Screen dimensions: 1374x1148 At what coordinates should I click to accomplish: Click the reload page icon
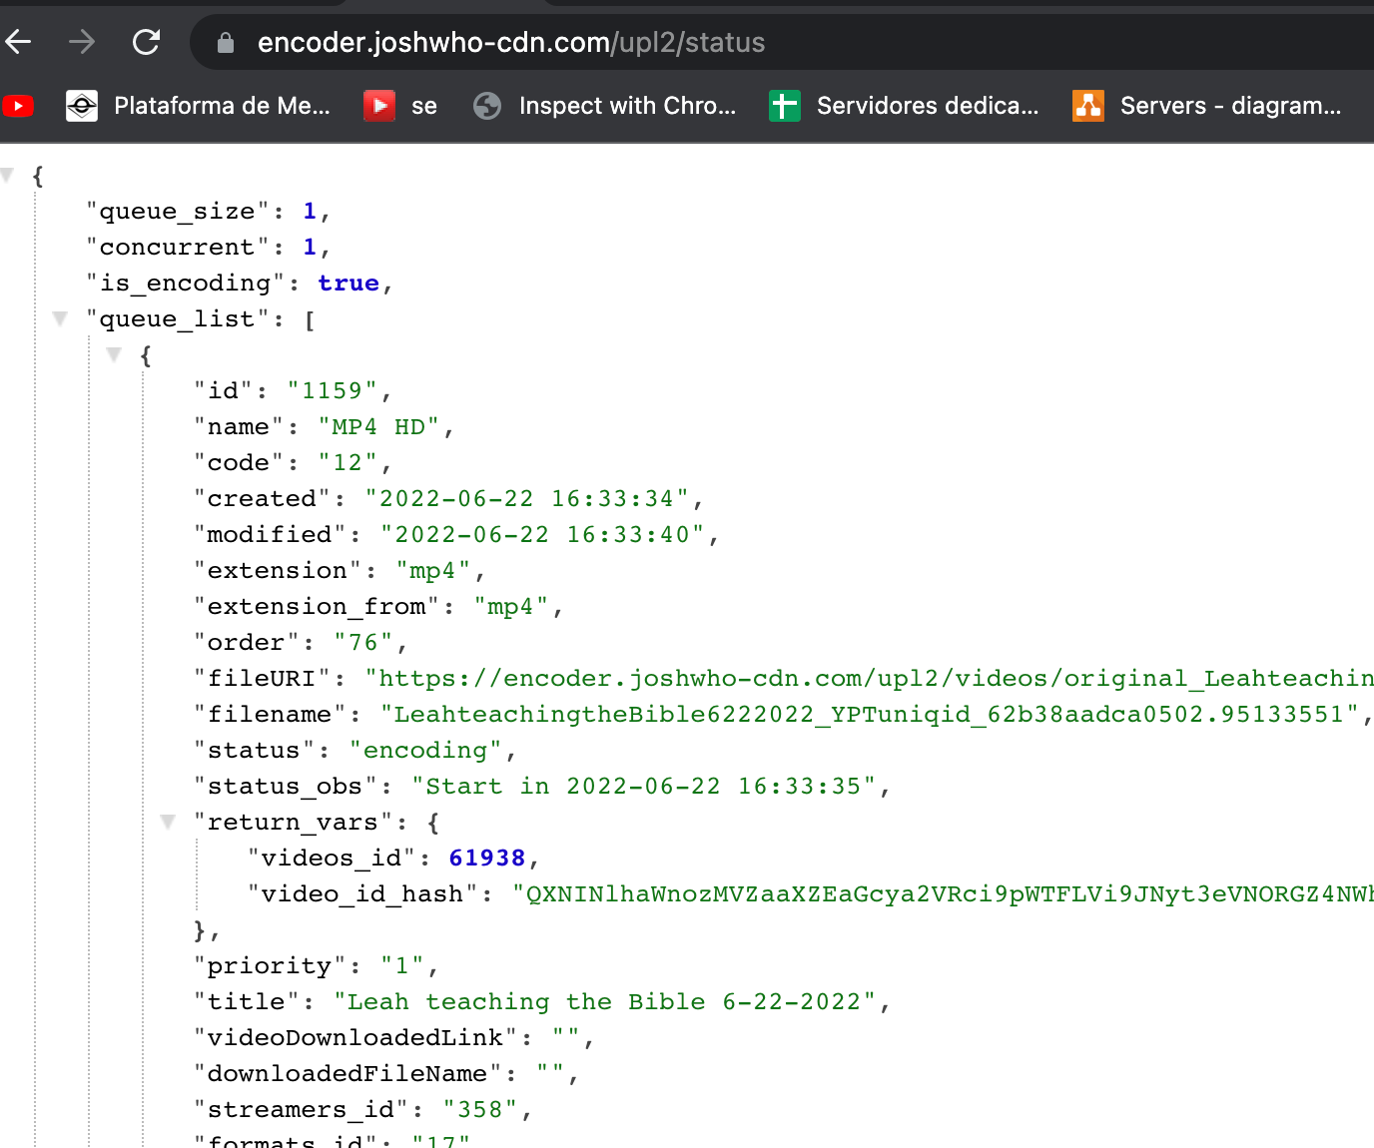(x=146, y=42)
